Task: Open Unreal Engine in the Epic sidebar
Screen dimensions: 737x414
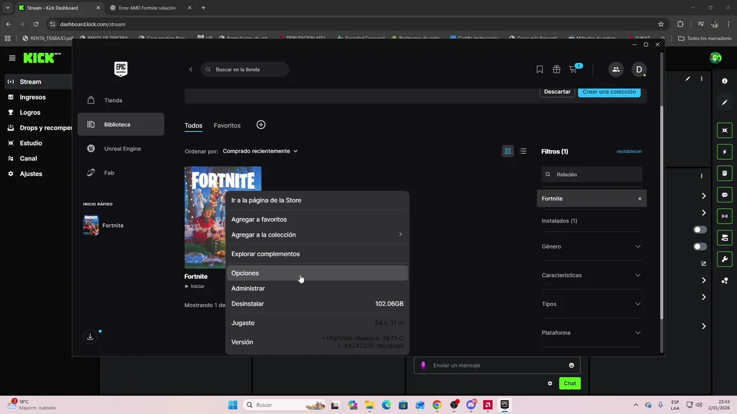Action: (121, 148)
